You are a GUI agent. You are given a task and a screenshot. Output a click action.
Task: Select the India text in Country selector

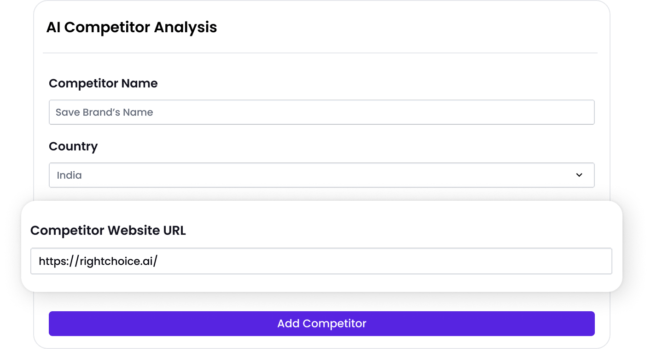coord(69,175)
